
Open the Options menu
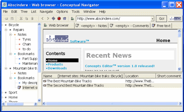[62, 12]
